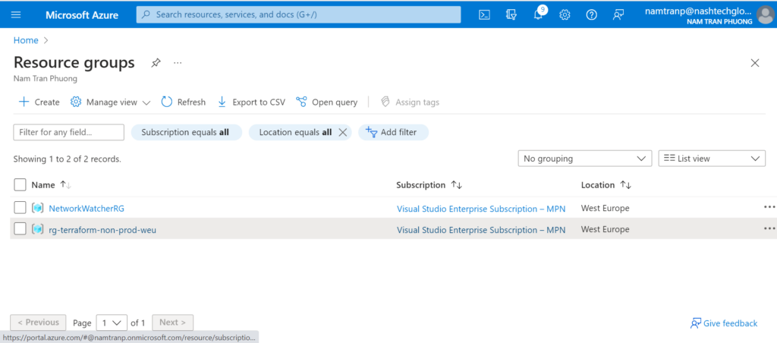Viewport: 777px width, 343px height.
Task: Open the List view dropdown
Action: (712, 159)
